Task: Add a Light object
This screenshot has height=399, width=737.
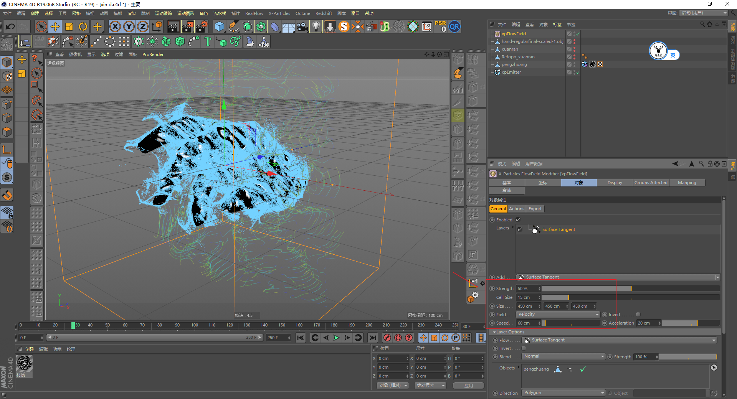Action: tap(316, 26)
